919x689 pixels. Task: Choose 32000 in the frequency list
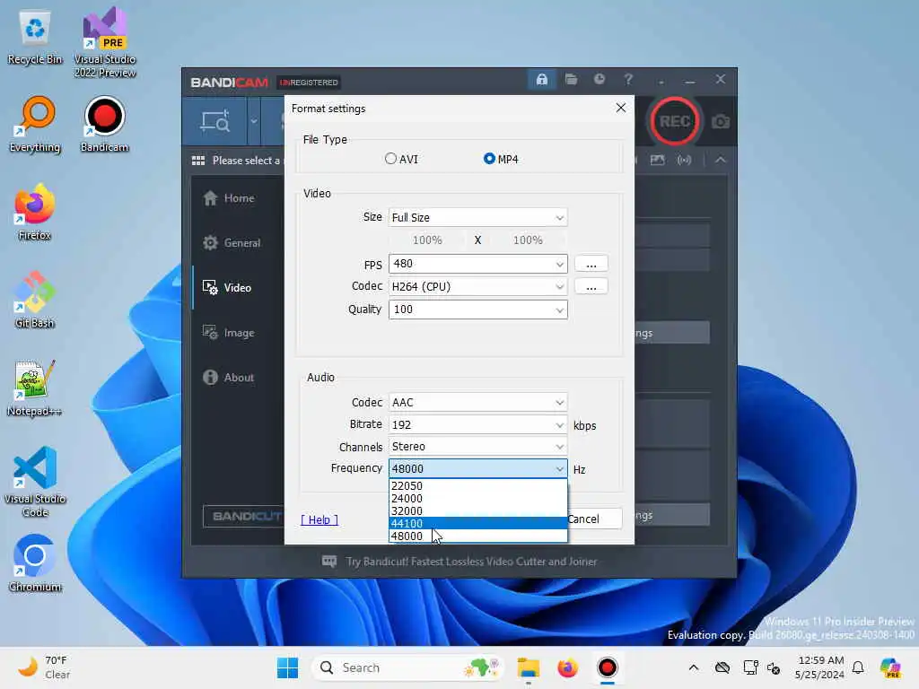point(477,510)
